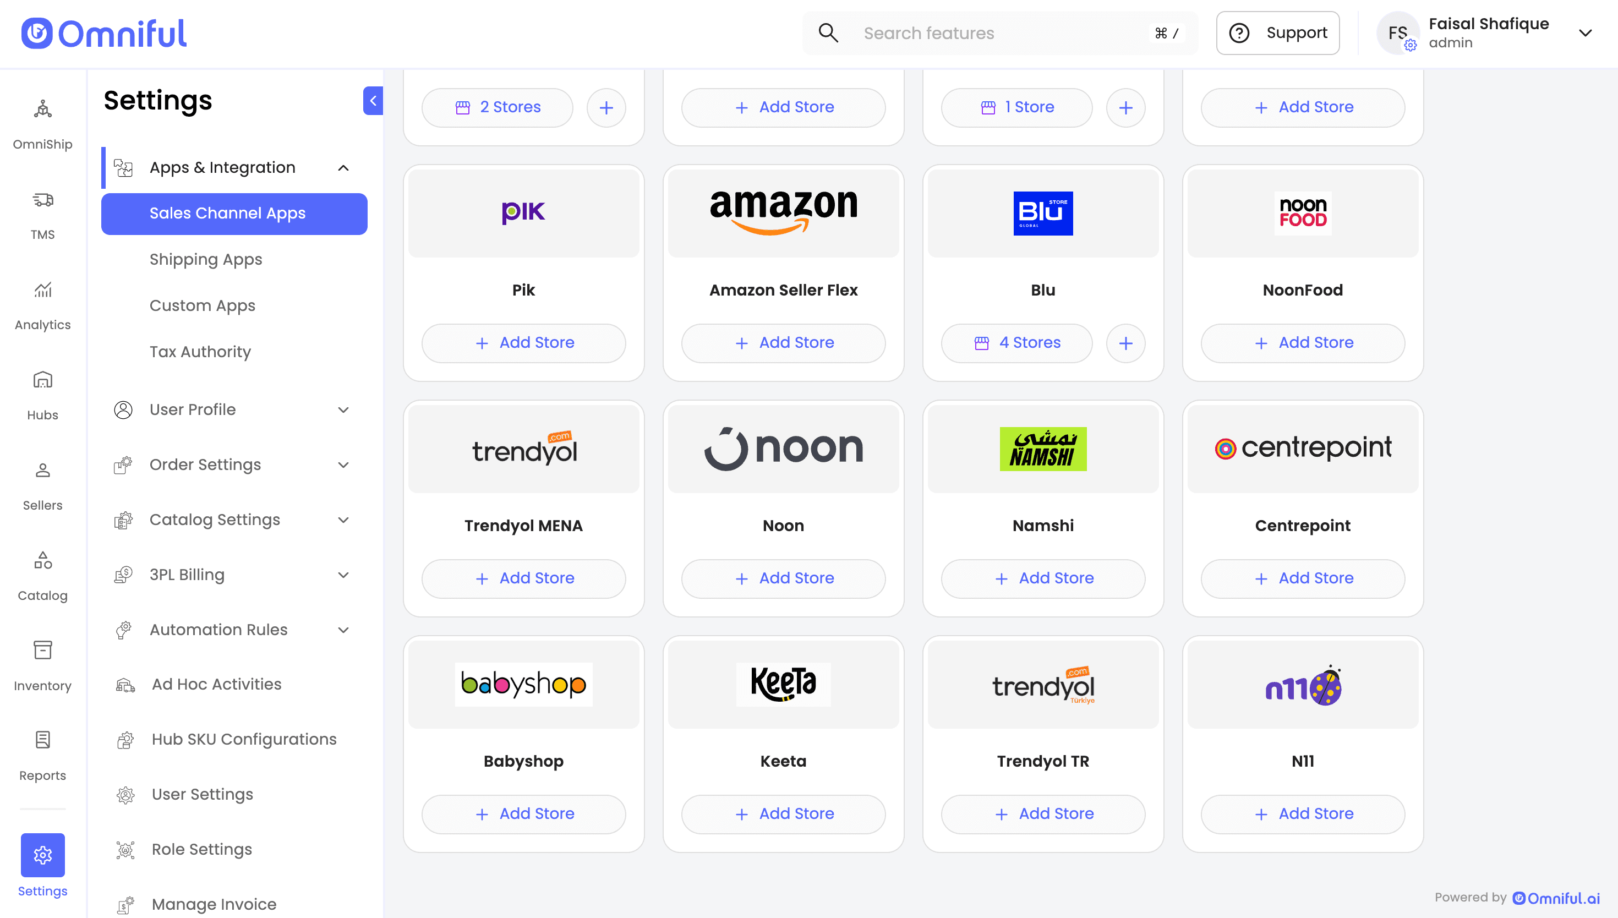Open the Sellers icon in sidebar

42,471
